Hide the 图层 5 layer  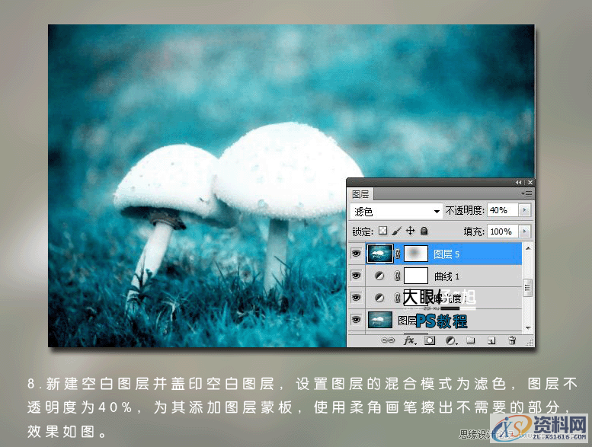[356, 254]
